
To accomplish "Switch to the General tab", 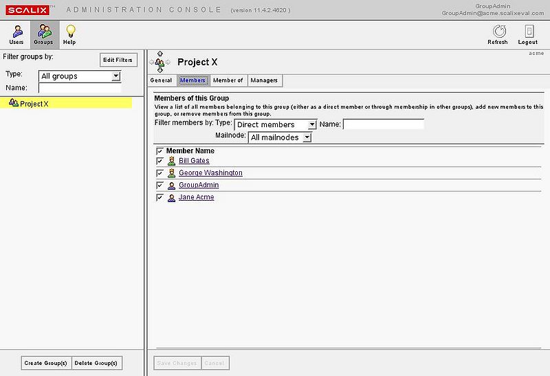I will [161, 80].
